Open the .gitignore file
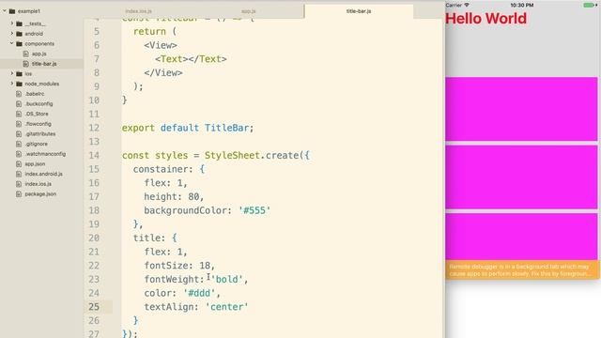Screen dimensions: 601x338 (x=37, y=144)
